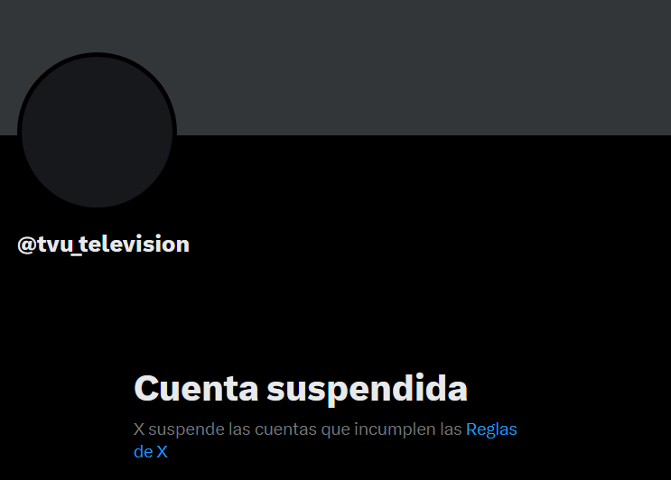Click the word "Reglas" in blue
This screenshot has width=671, height=480.
(491, 429)
